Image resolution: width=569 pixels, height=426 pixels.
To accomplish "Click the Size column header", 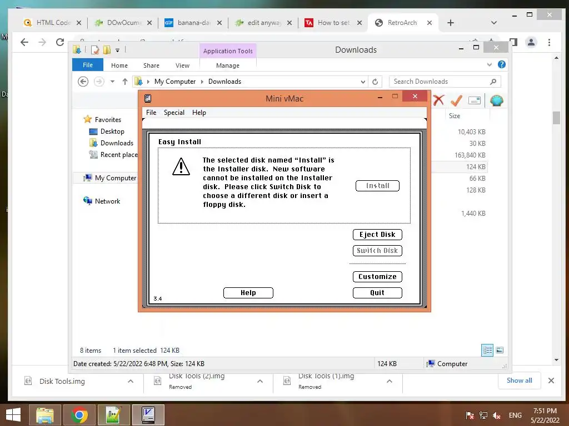I will coord(455,116).
